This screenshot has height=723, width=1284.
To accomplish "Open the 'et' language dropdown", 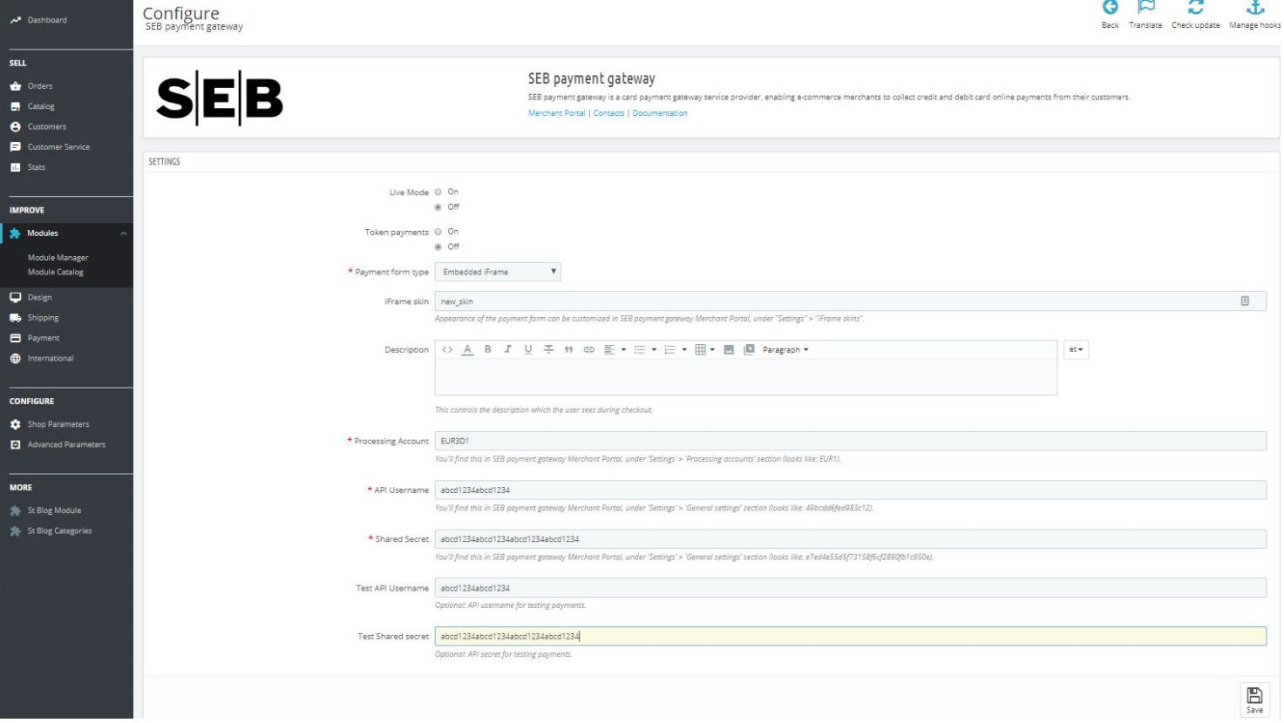I will pos(1076,350).
